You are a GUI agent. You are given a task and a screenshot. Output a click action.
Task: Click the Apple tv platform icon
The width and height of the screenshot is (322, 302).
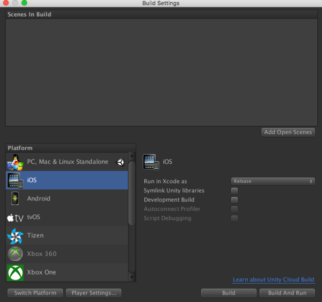click(x=15, y=218)
